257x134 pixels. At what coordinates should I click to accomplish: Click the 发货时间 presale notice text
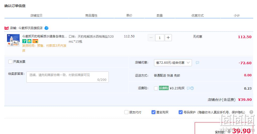click(44, 48)
